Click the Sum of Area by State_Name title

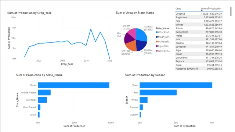pyautogui.click(x=135, y=13)
